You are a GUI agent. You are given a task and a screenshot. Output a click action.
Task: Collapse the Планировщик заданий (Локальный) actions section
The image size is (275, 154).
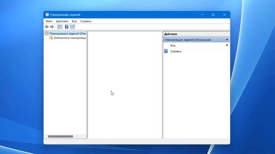tap(227, 40)
